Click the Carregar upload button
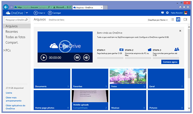The height and width of the screenshot is (114, 193). [54, 13]
